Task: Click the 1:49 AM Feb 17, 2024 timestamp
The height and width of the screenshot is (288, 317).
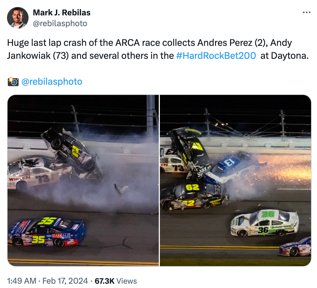Action: click(47, 281)
